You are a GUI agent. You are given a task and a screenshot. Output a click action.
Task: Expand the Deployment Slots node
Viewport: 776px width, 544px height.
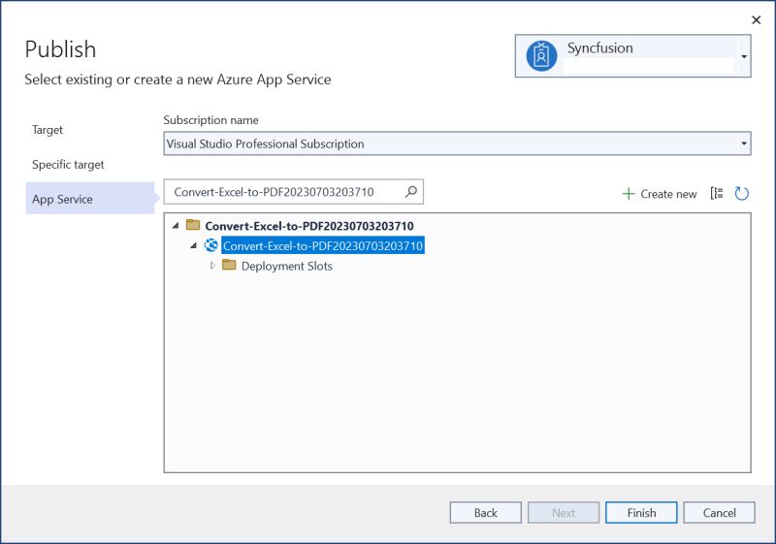212,266
